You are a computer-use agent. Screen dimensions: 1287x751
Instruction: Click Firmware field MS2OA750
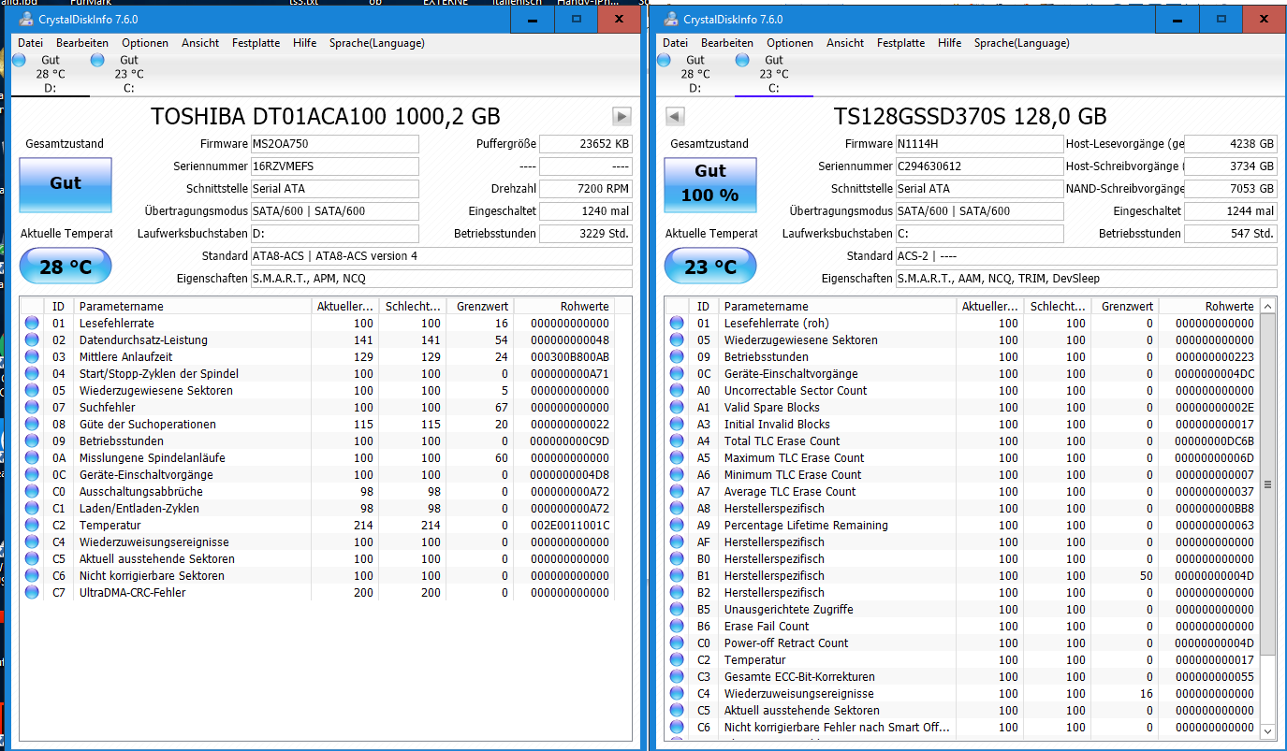tap(334, 144)
